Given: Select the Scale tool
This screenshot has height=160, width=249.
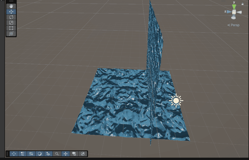Looking at the screenshot, I should point(11,23).
